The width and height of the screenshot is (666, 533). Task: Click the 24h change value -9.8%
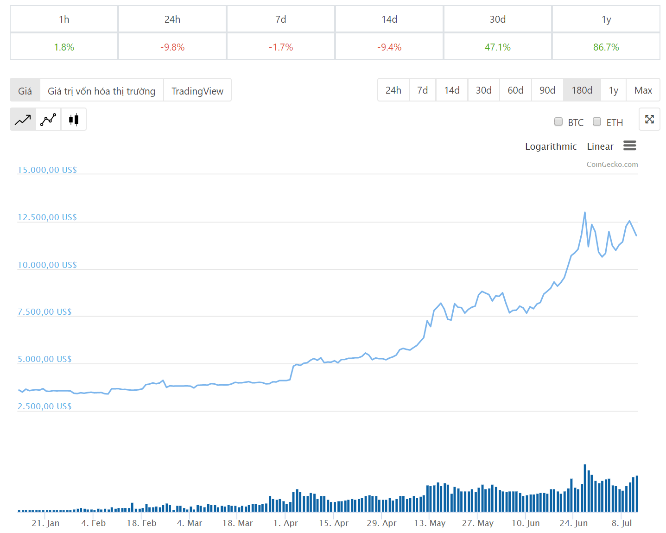tap(172, 47)
